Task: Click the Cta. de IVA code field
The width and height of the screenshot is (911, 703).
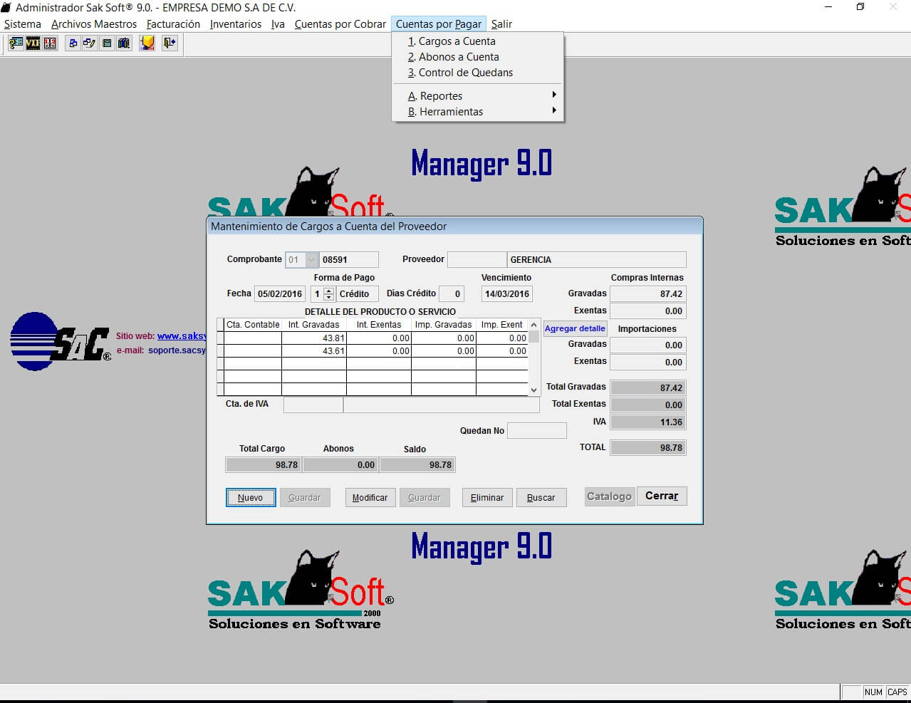Action: (313, 405)
